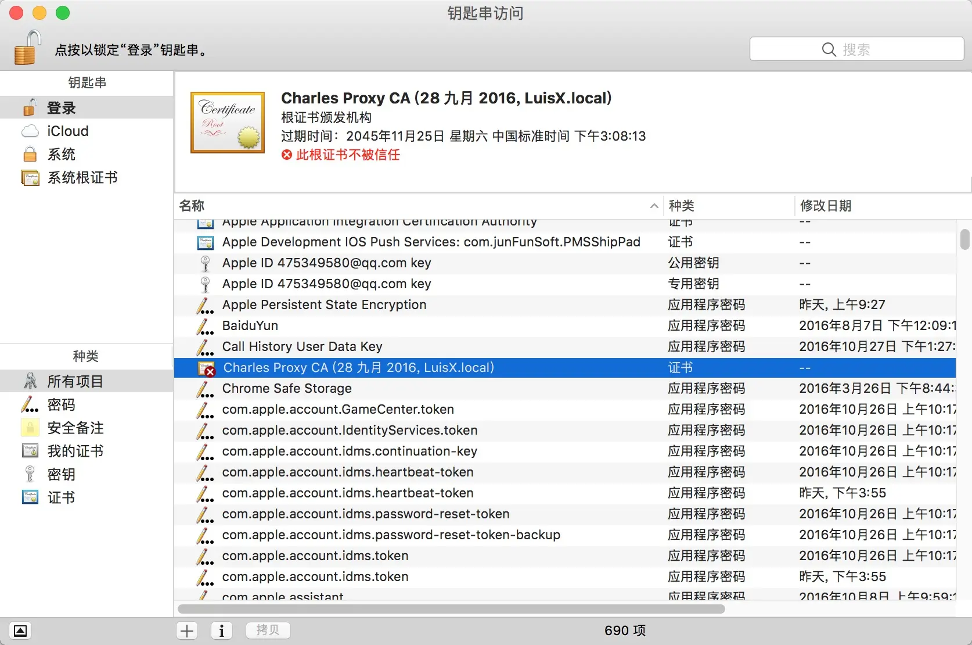Image resolution: width=972 pixels, height=645 pixels.
Task: Click certificate icon of Charles Proxy CA row
Action: tap(206, 368)
